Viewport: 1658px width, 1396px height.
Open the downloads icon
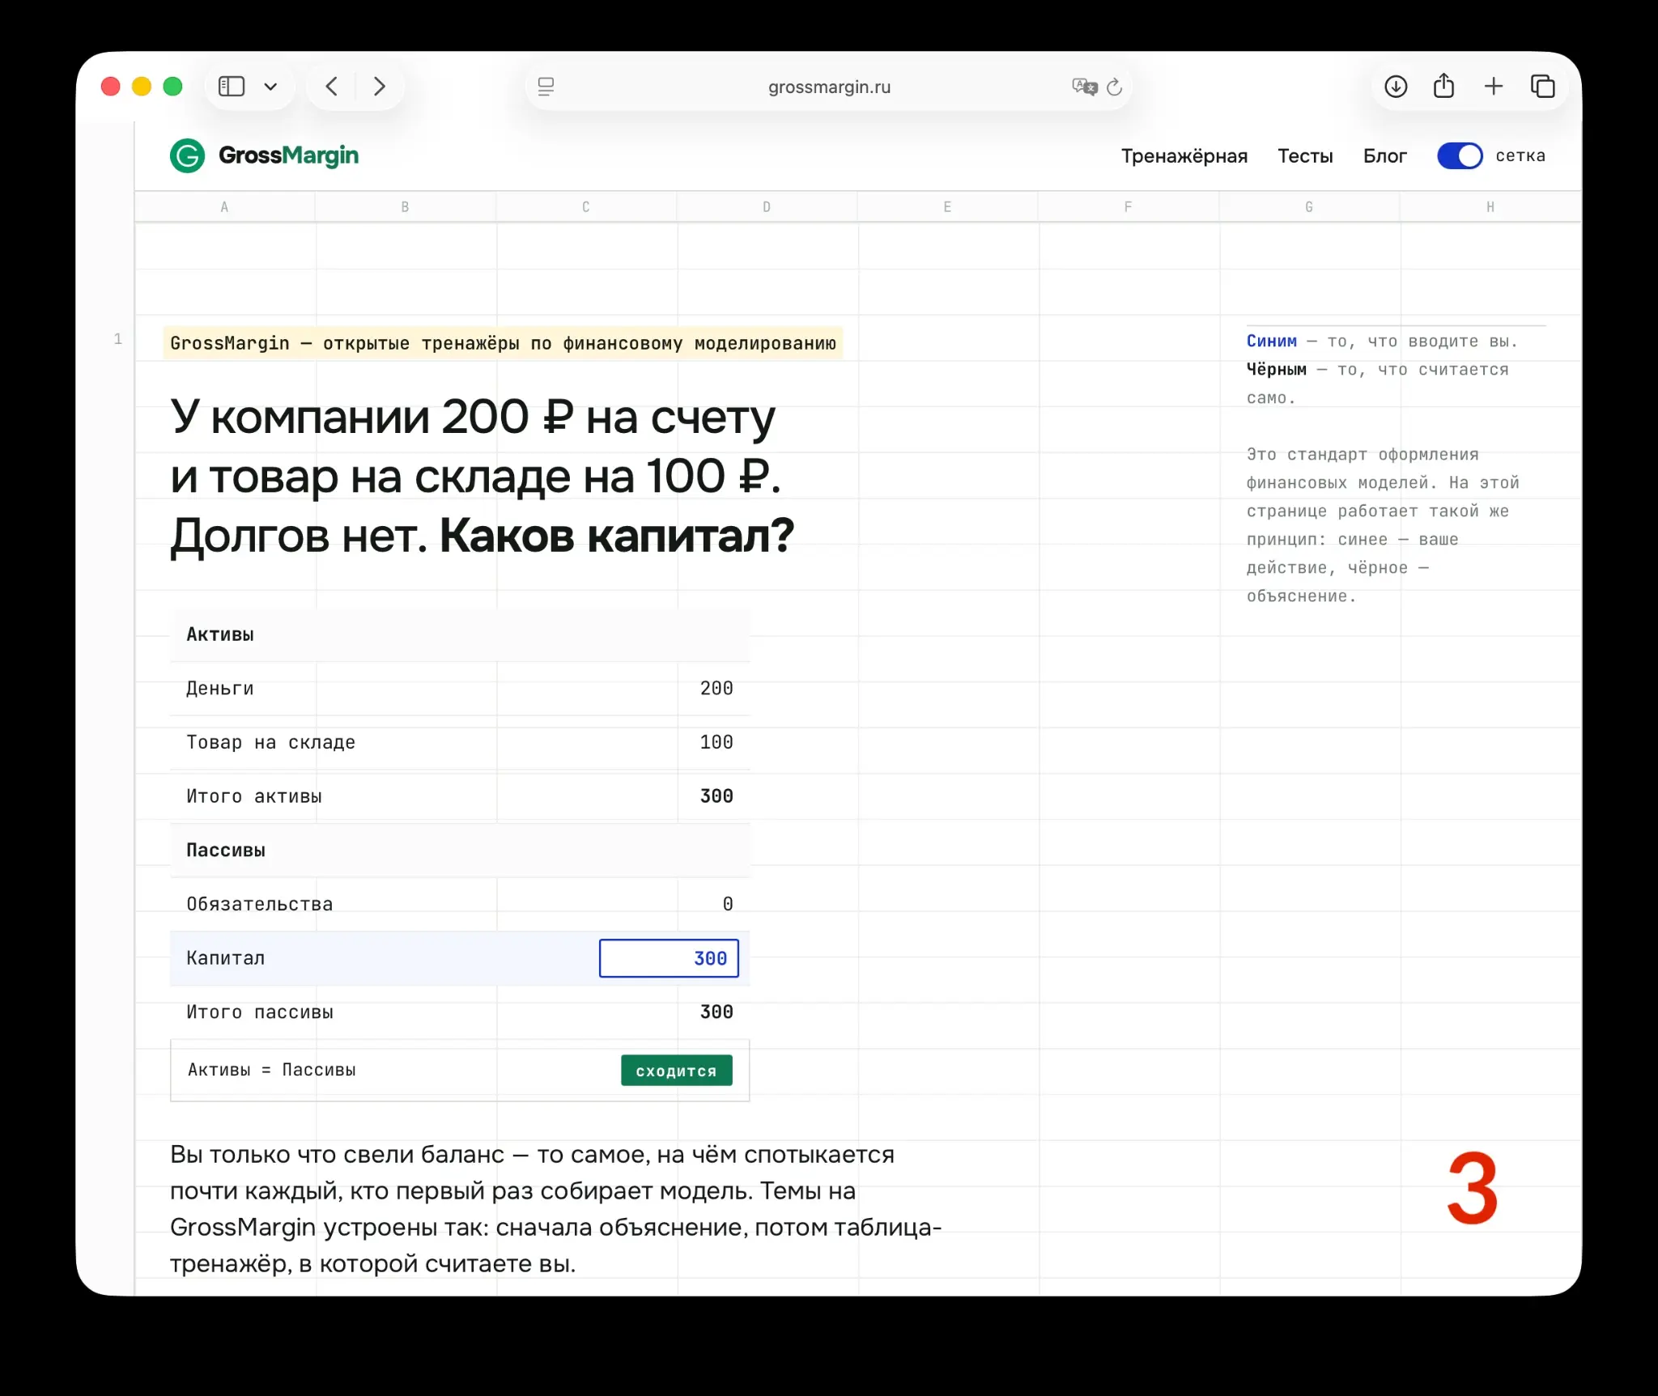(1396, 87)
